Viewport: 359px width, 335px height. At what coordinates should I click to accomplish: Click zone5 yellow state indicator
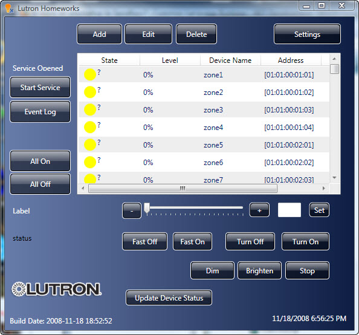coord(90,145)
